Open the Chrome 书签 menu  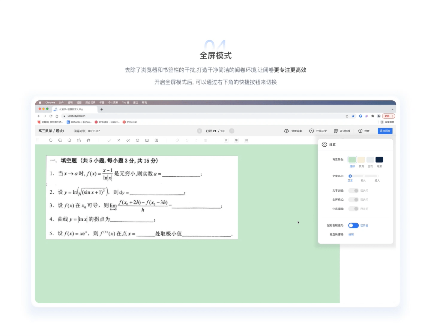pyautogui.click(x=102, y=102)
